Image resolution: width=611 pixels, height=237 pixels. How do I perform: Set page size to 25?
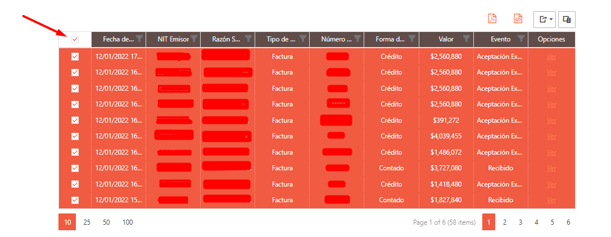[87, 222]
